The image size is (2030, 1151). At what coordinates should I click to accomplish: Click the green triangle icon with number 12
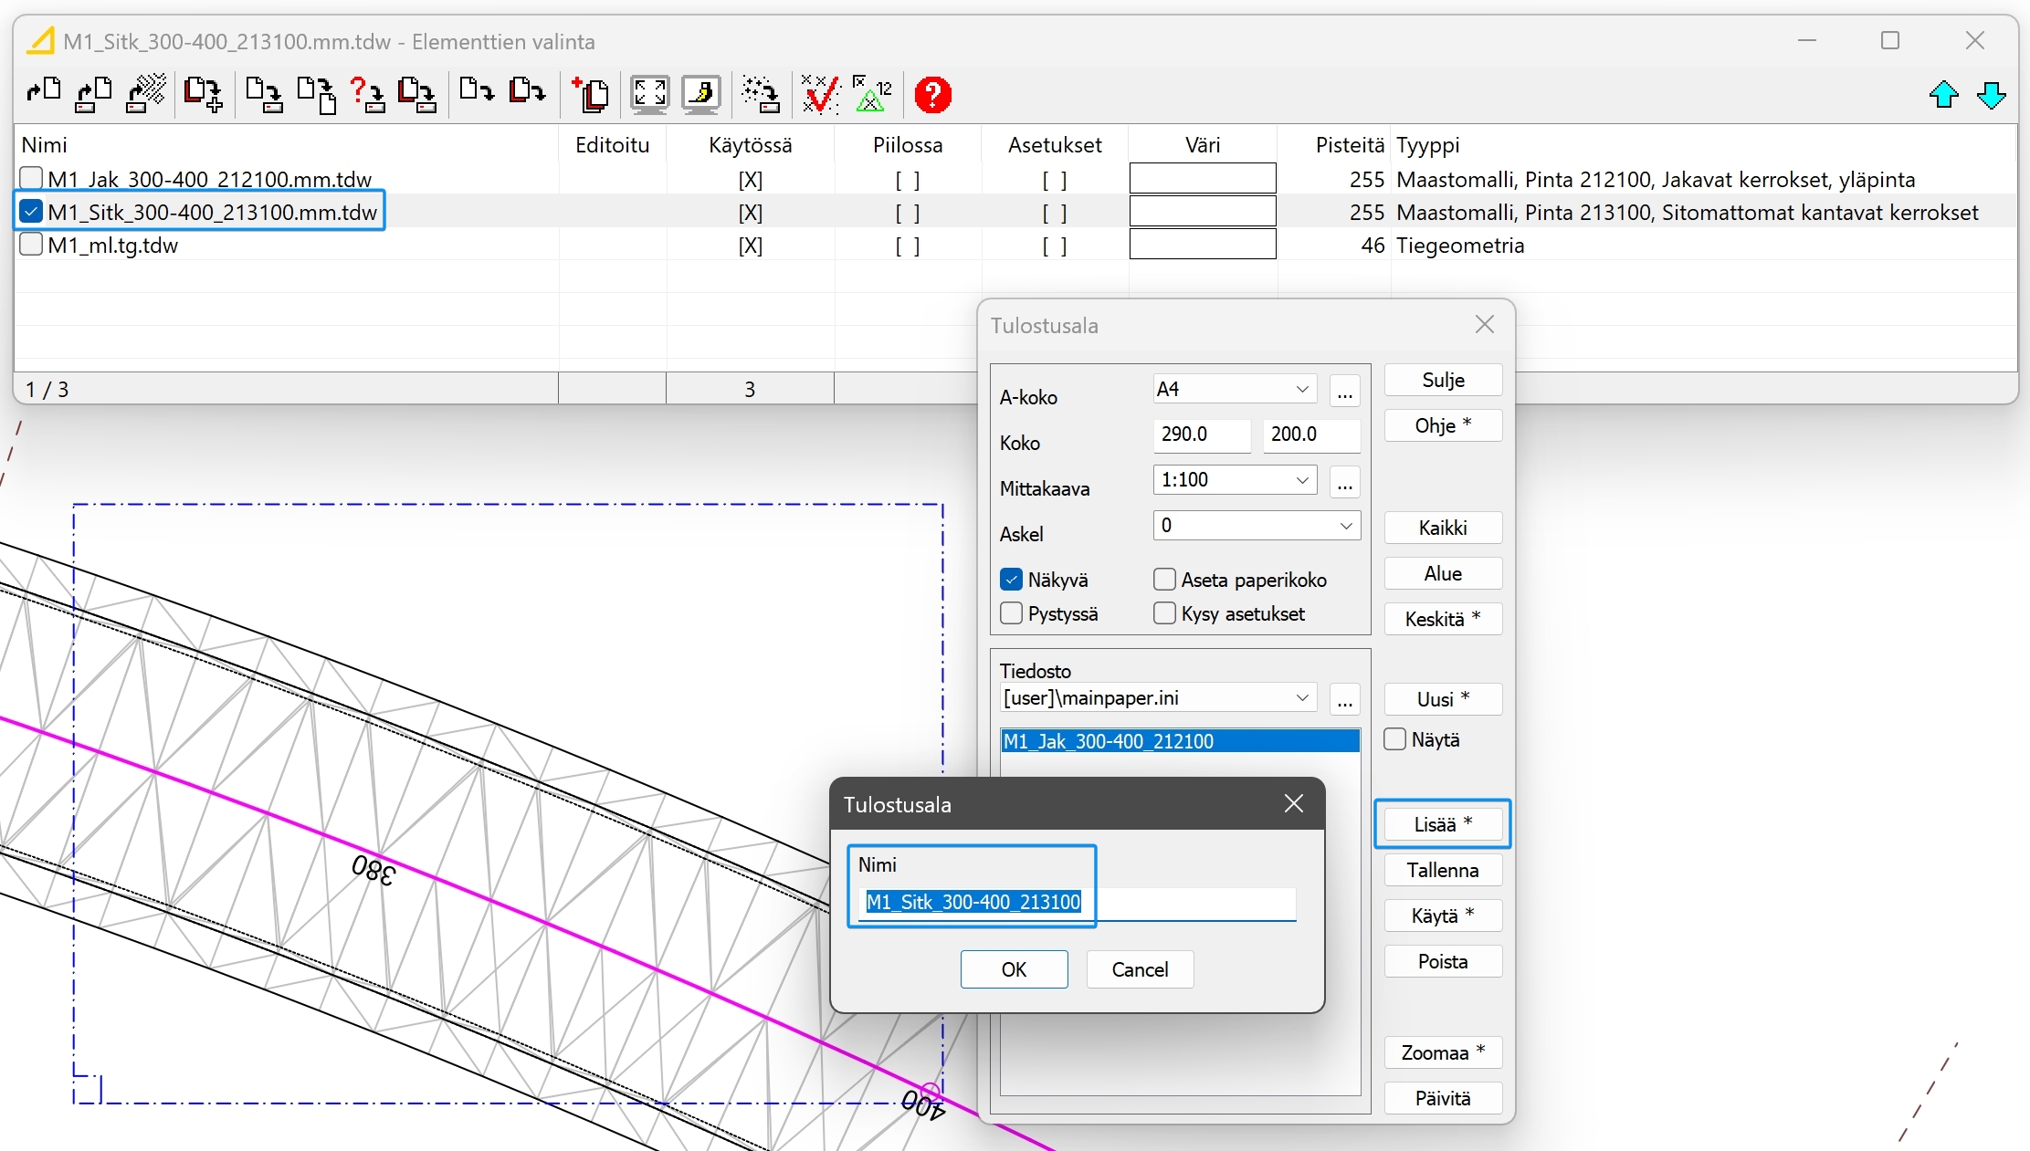pyautogui.click(x=872, y=94)
